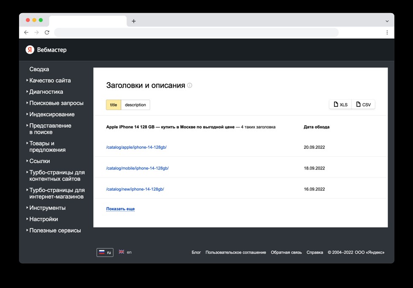The image size is (413, 288).
Task: Open a new tab with the plus icon
Action: pos(134,21)
